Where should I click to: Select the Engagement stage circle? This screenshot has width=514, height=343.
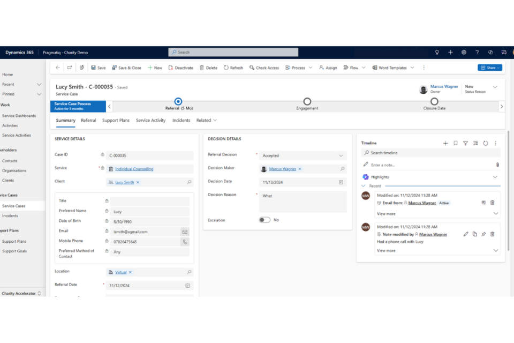[x=307, y=101]
